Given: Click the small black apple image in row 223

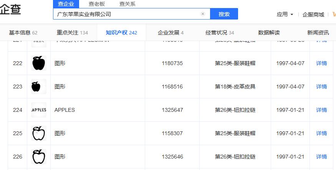Looking at the screenshot, I should 39,87.
